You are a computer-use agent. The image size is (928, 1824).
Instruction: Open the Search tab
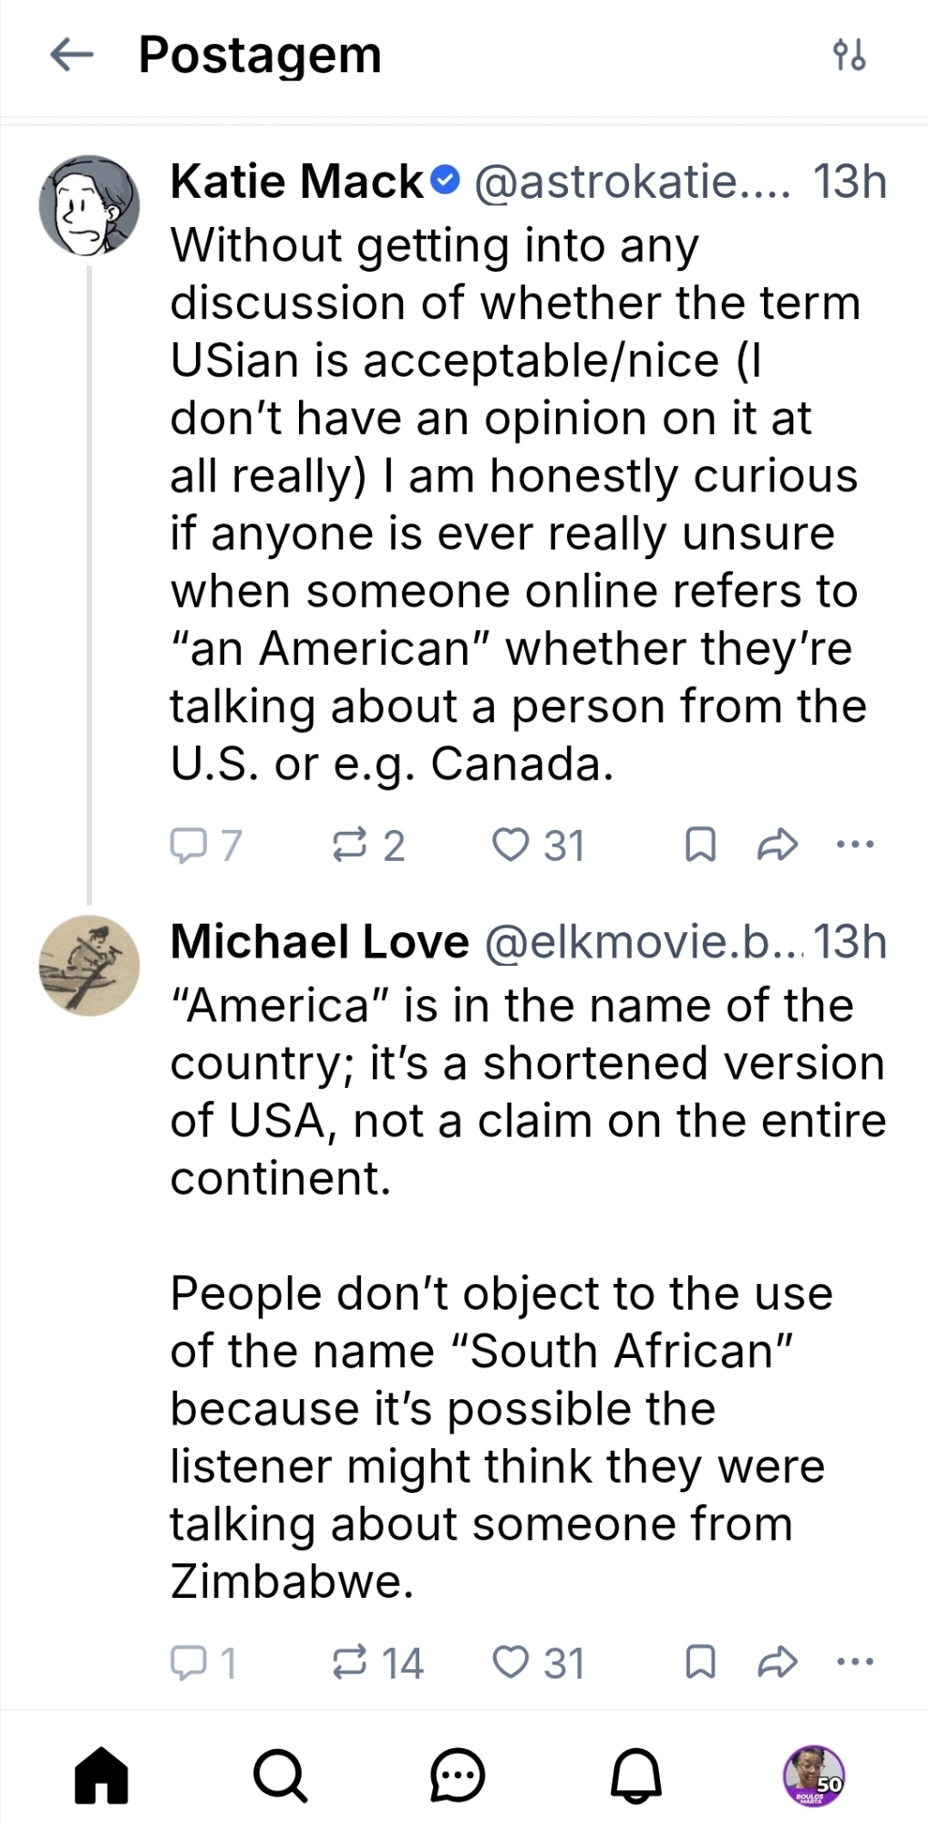(280, 1775)
